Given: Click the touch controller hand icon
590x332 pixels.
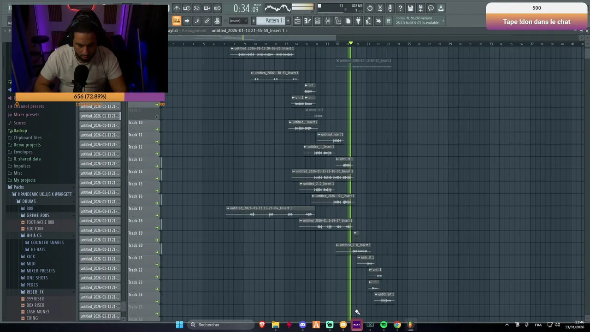Looking at the screenshot, I should pos(378,21).
